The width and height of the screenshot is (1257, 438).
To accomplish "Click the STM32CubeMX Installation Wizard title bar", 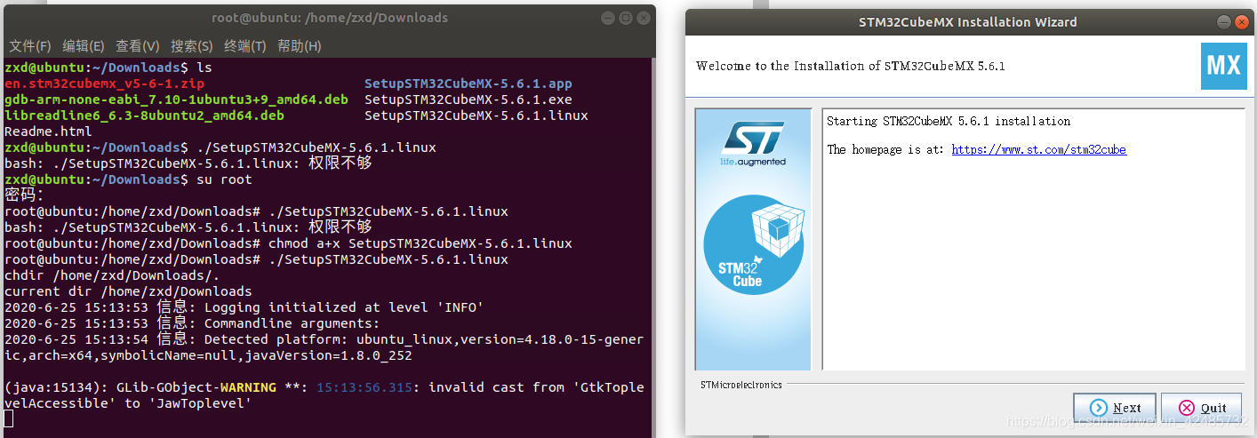I will (969, 22).
